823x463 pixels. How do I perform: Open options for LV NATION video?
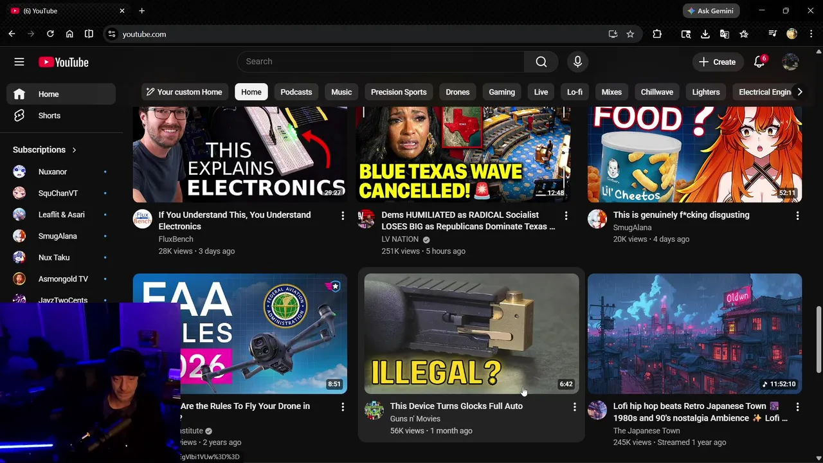566,215
